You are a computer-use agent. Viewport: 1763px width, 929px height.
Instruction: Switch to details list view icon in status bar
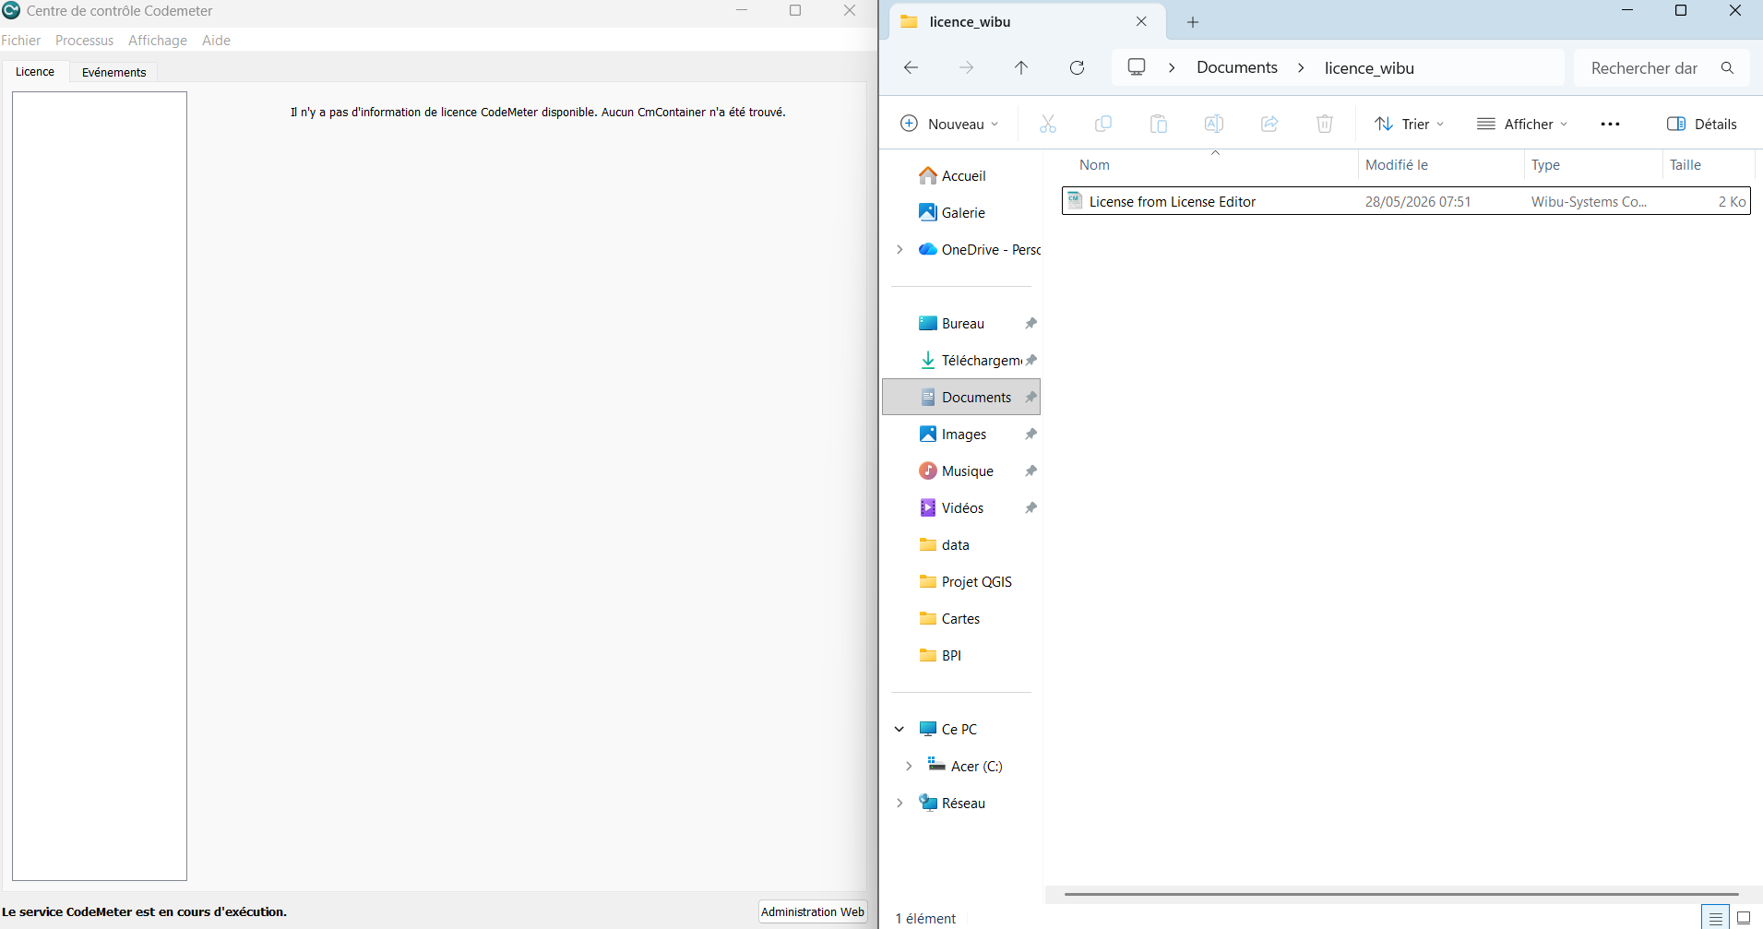click(1715, 918)
